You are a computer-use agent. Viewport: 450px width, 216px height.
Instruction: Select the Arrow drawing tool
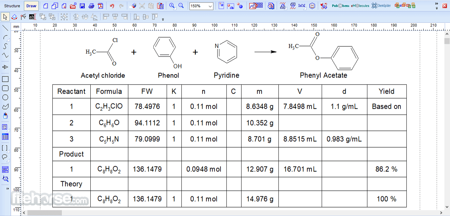tap(5, 67)
